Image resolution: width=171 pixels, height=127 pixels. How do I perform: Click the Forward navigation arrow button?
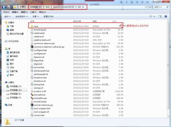pos(9,7)
